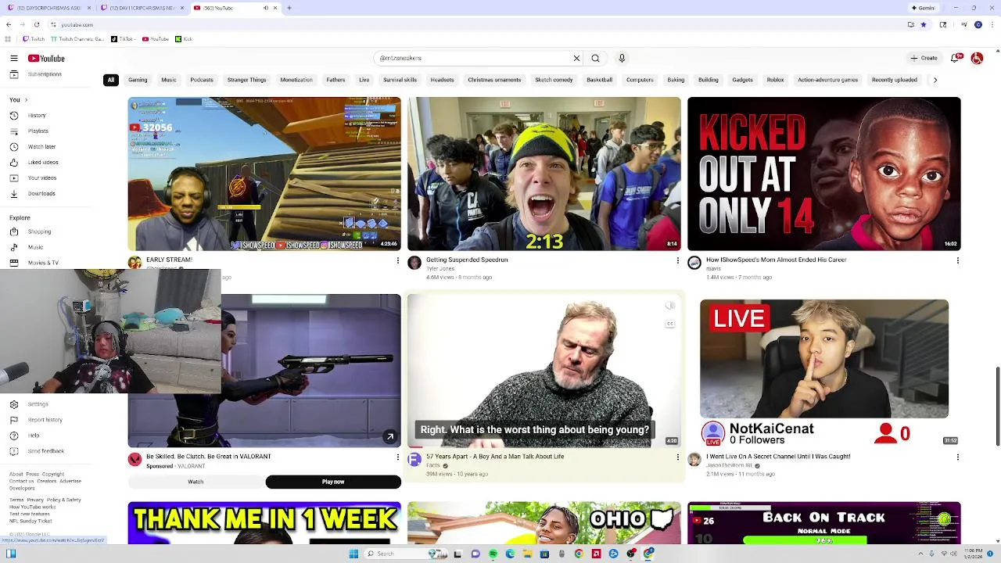Click the bookmark star in the address bar
This screenshot has height=563, width=1001.
tap(923, 24)
